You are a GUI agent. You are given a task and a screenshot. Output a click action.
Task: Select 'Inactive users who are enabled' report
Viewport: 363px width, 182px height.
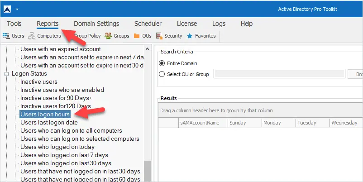pos(62,90)
